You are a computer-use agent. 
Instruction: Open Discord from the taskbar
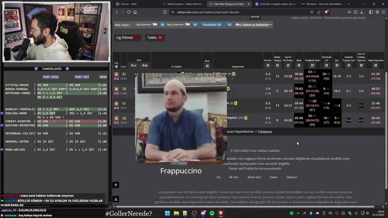tap(203, 213)
